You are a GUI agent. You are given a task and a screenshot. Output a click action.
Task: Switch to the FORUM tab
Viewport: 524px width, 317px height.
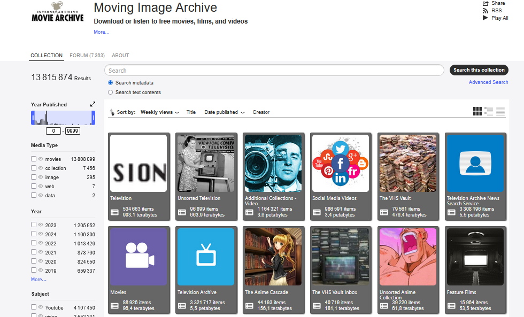tap(87, 56)
